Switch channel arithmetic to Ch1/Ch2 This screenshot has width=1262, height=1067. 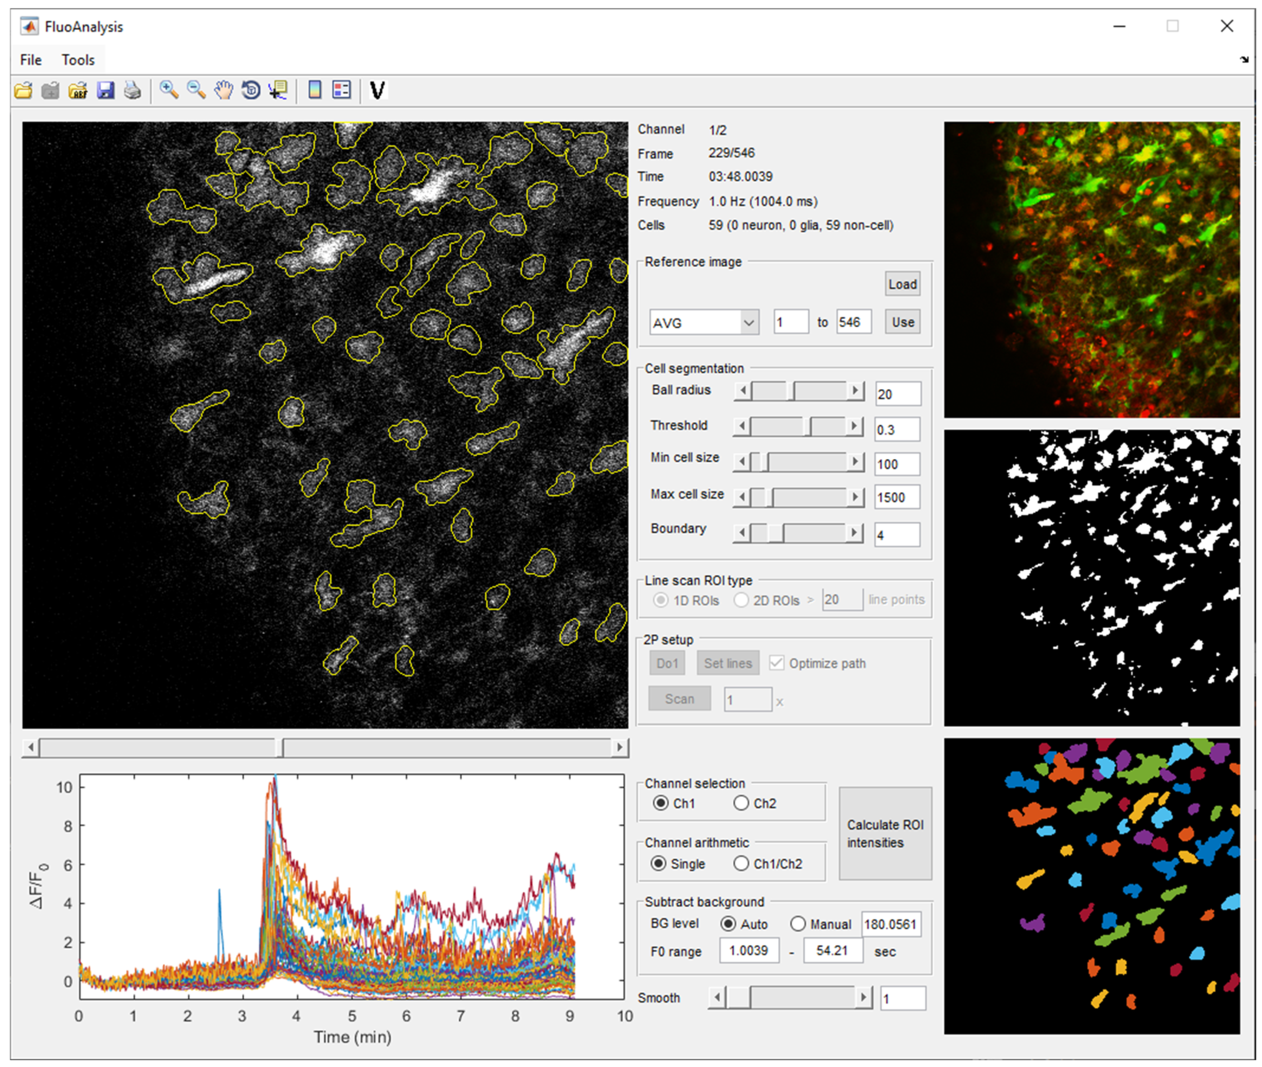741,863
